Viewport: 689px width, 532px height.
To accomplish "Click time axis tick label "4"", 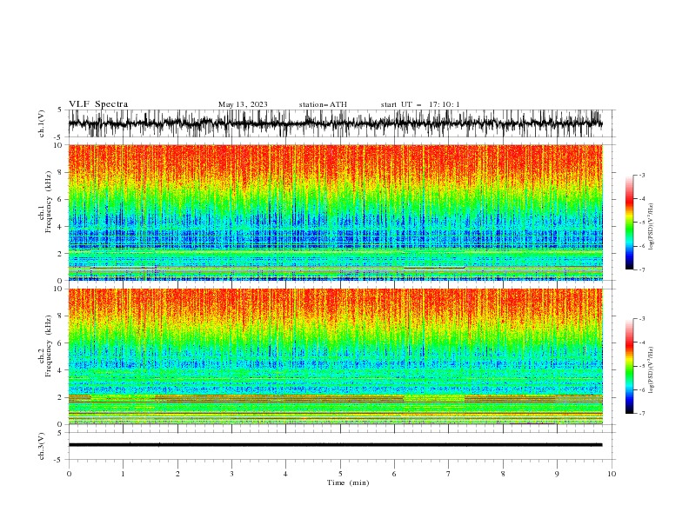I will 286,474.
